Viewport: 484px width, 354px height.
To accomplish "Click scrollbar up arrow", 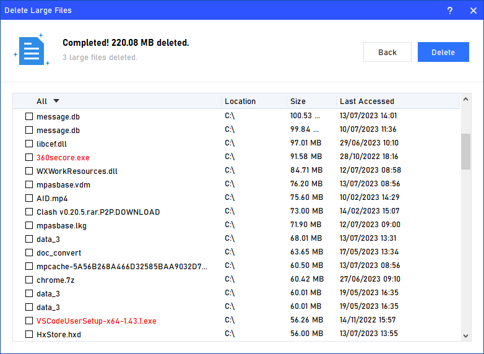I will point(466,101).
